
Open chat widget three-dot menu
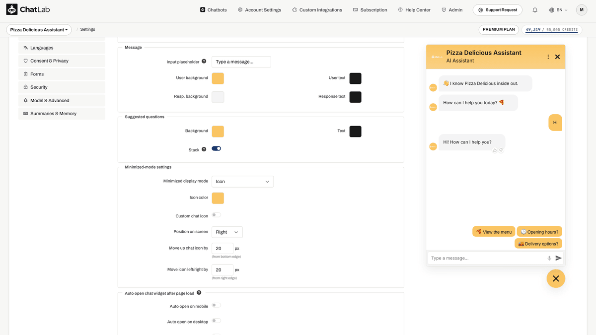(548, 57)
